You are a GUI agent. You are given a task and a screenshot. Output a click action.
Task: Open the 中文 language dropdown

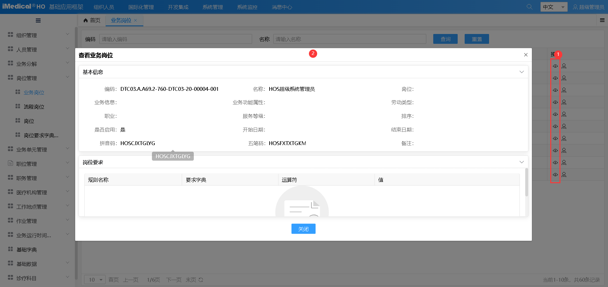coord(553,7)
